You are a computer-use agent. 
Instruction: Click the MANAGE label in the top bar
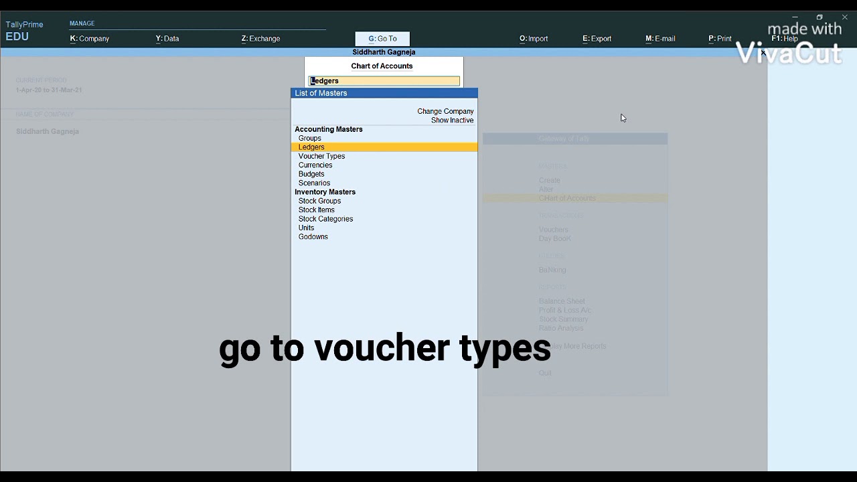[x=82, y=23]
